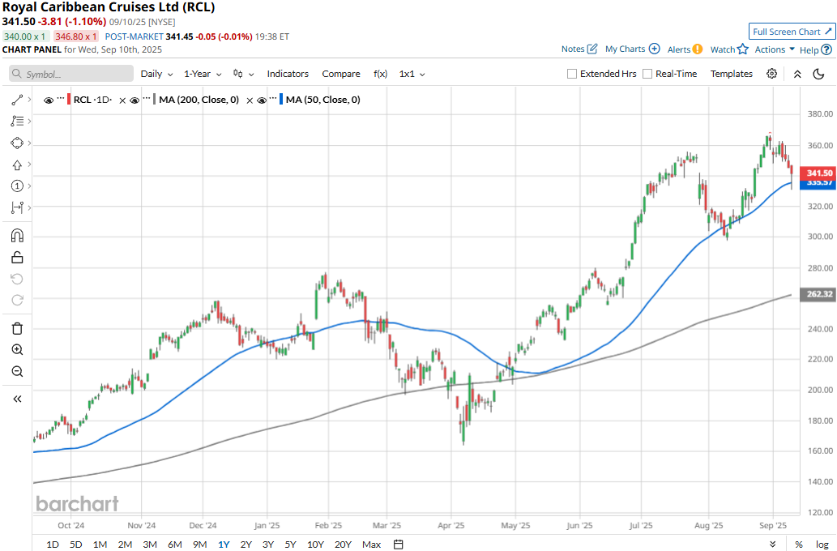The image size is (837, 551).
Task: Click the redo arrow icon
Action: pos(17,300)
